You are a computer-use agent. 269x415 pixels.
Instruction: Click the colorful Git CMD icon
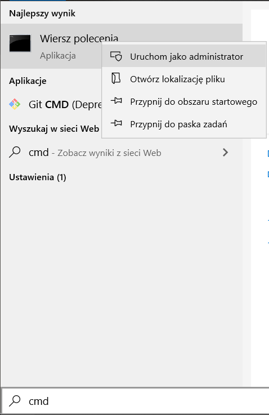pyautogui.click(x=15, y=104)
